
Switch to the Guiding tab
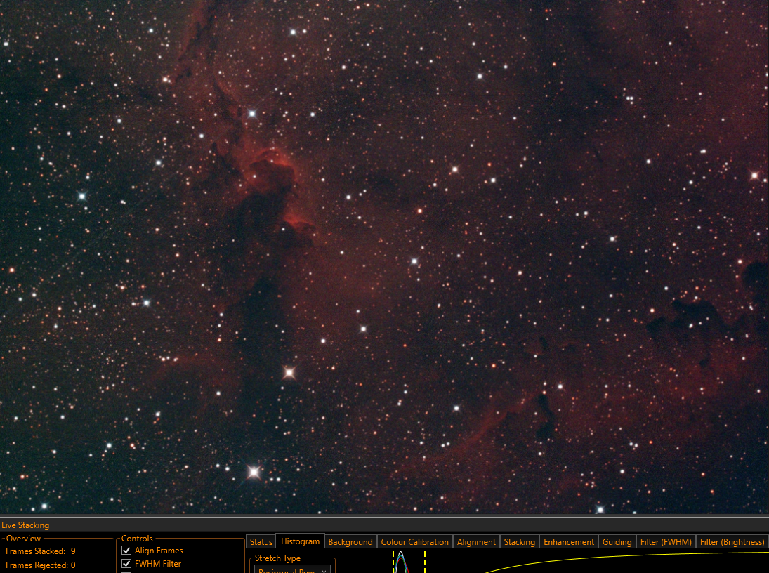[x=617, y=541]
